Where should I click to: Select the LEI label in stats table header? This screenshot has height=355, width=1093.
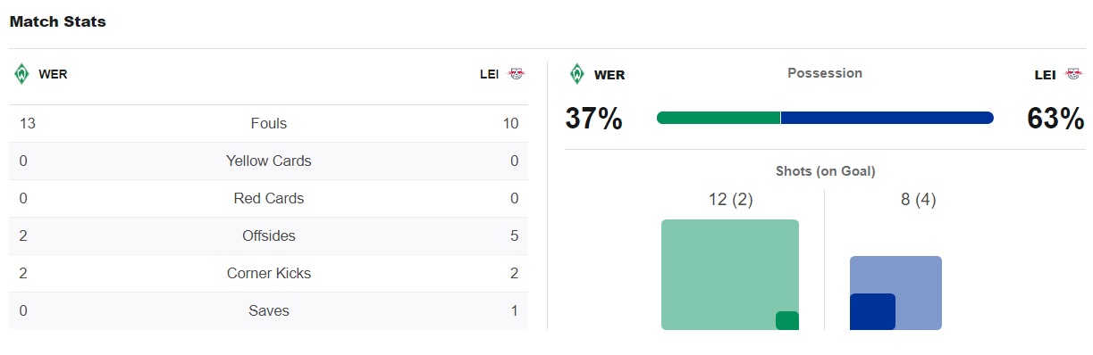489,74
